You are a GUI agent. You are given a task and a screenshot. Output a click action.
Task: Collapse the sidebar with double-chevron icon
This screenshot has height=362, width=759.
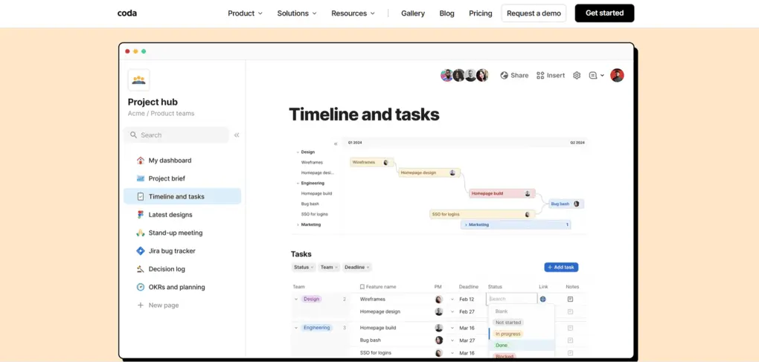click(x=237, y=135)
